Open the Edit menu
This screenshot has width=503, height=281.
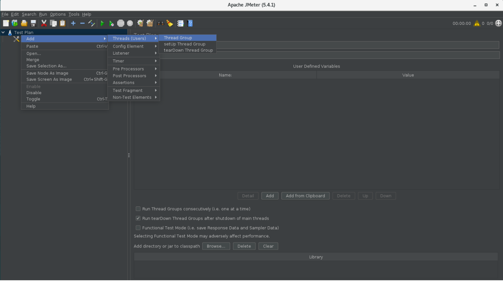15,14
